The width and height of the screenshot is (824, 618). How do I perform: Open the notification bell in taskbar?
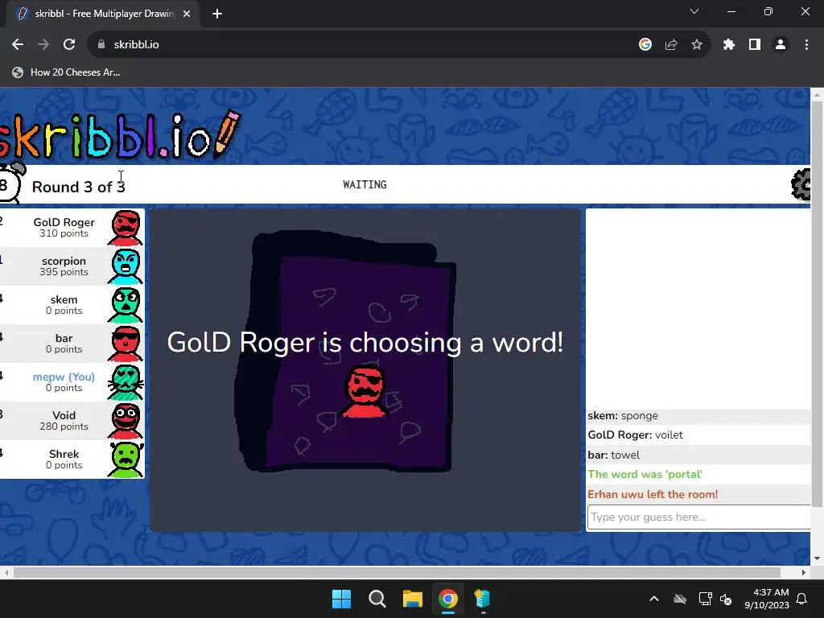click(802, 599)
